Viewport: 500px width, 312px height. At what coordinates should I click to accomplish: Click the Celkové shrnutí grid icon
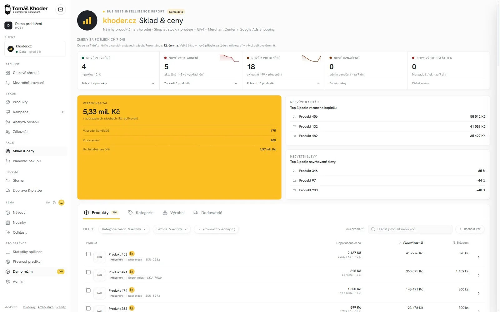click(x=8, y=73)
